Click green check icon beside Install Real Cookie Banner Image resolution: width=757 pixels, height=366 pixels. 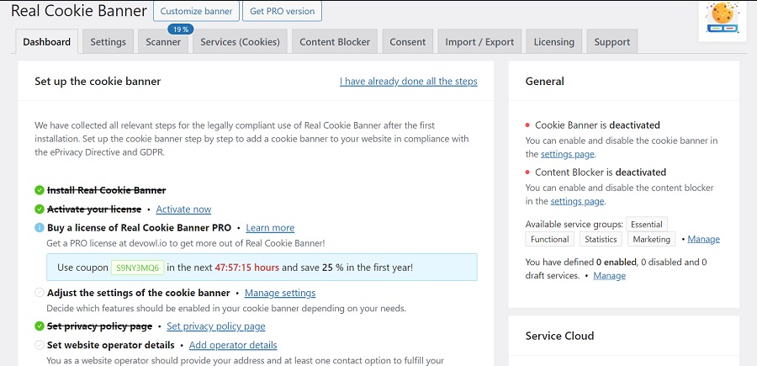[x=40, y=190]
